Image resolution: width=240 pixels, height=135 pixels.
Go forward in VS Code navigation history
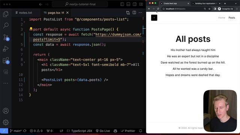[x=47, y=4]
